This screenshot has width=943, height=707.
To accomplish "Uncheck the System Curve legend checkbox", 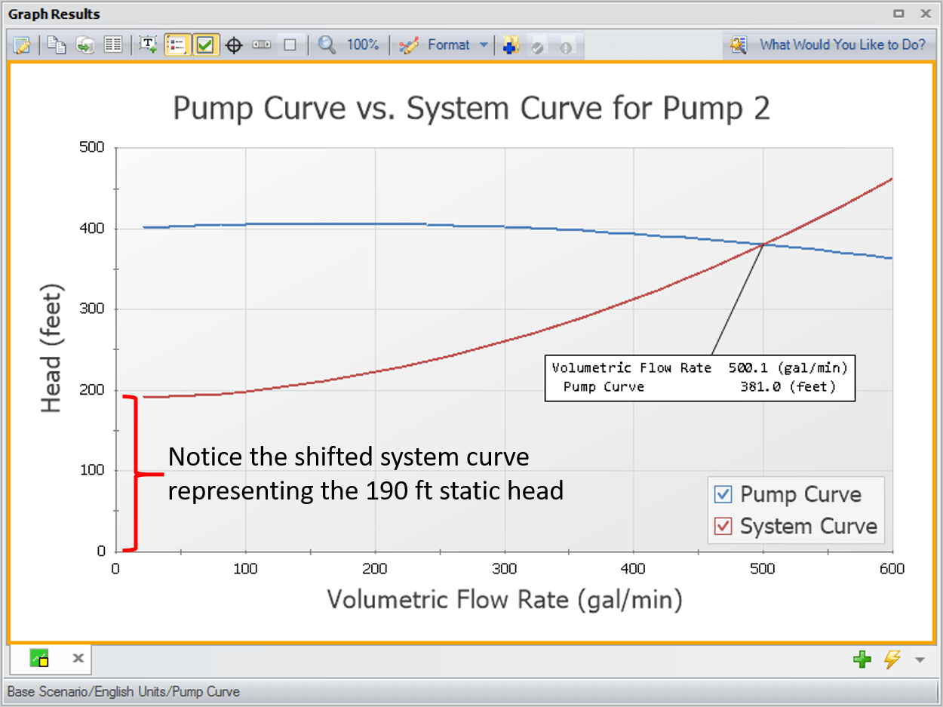I will tap(723, 526).
